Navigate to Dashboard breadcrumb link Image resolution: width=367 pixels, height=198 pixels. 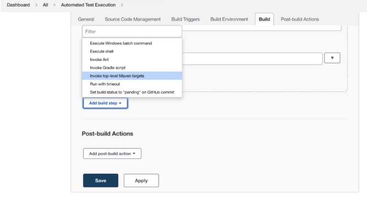[x=18, y=5]
